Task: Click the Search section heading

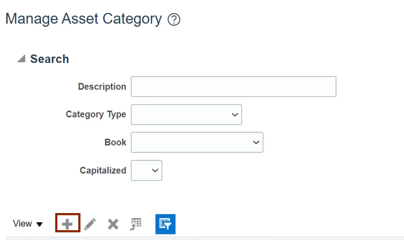Action: click(50, 59)
